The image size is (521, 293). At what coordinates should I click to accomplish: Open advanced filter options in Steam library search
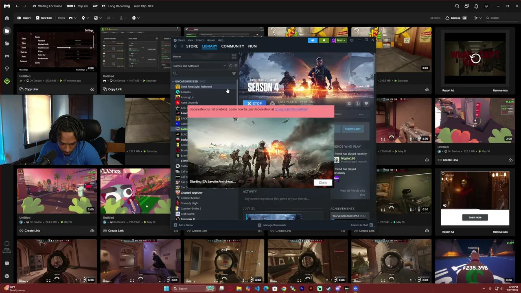[x=234, y=74]
